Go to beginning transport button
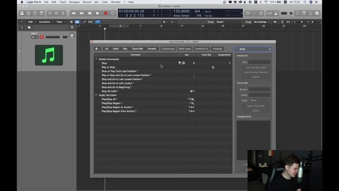339x191 pixels. pos(90,13)
